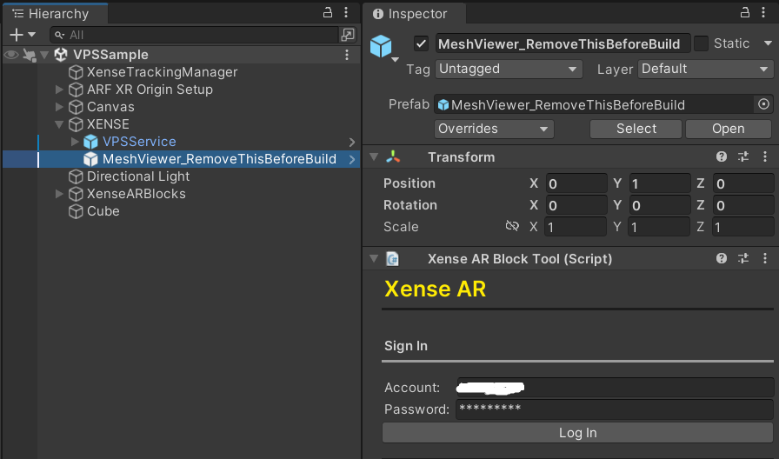Click the Hierarchy panel lock icon
This screenshot has height=459, width=779.
(328, 13)
